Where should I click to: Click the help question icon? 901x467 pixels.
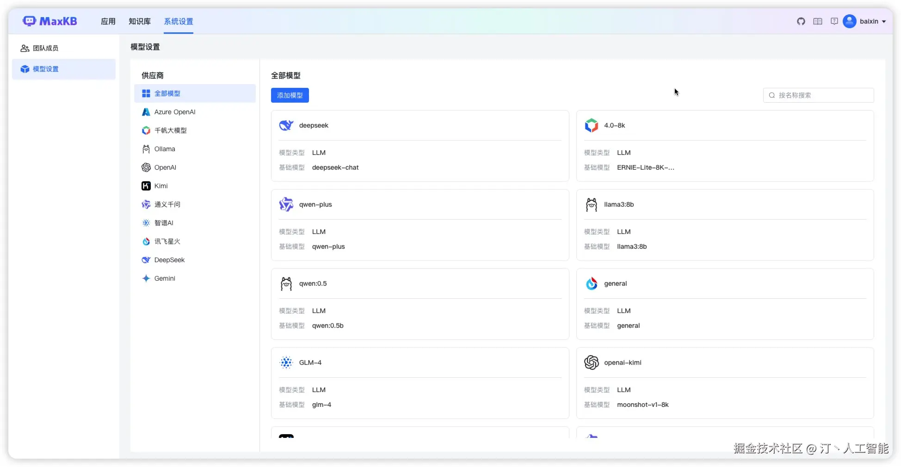[834, 21]
